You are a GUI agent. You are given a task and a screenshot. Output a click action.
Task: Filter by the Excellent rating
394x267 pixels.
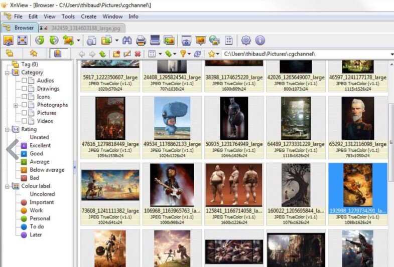click(x=40, y=145)
